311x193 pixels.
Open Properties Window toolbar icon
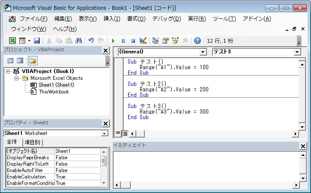pos(165,41)
